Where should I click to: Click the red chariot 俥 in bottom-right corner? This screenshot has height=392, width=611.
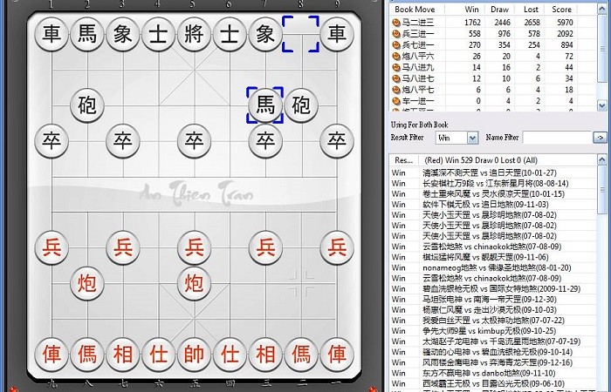coord(337,354)
